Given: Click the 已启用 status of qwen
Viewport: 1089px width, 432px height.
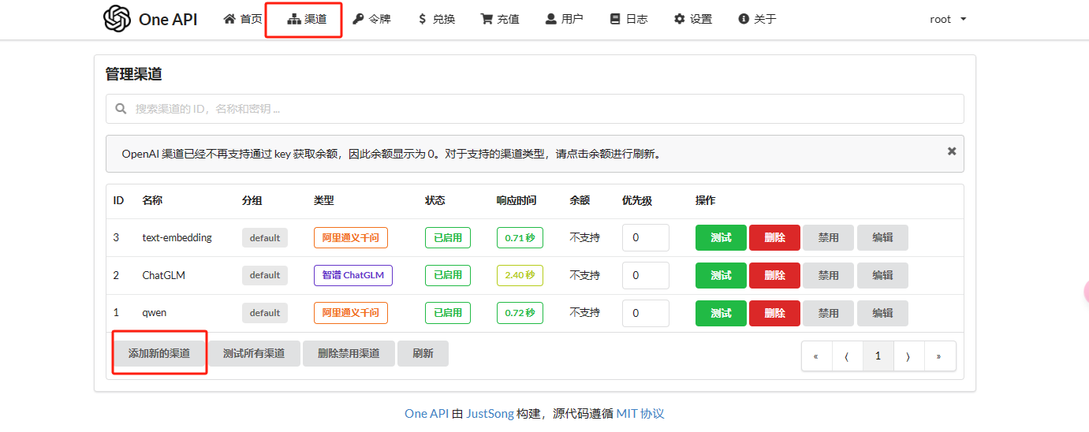Looking at the screenshot, I should pyautogui.click(x=448, y=313).
